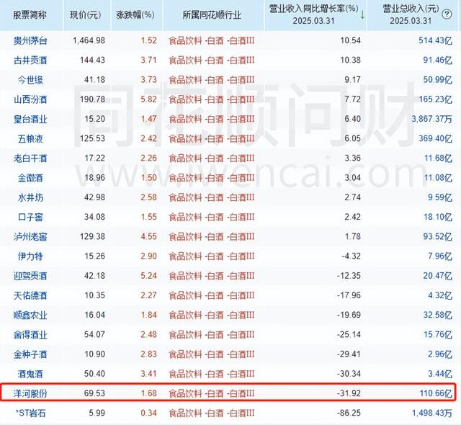
Task: Click 9.59亿 revenue value for 水井坊
Action: 440,197
